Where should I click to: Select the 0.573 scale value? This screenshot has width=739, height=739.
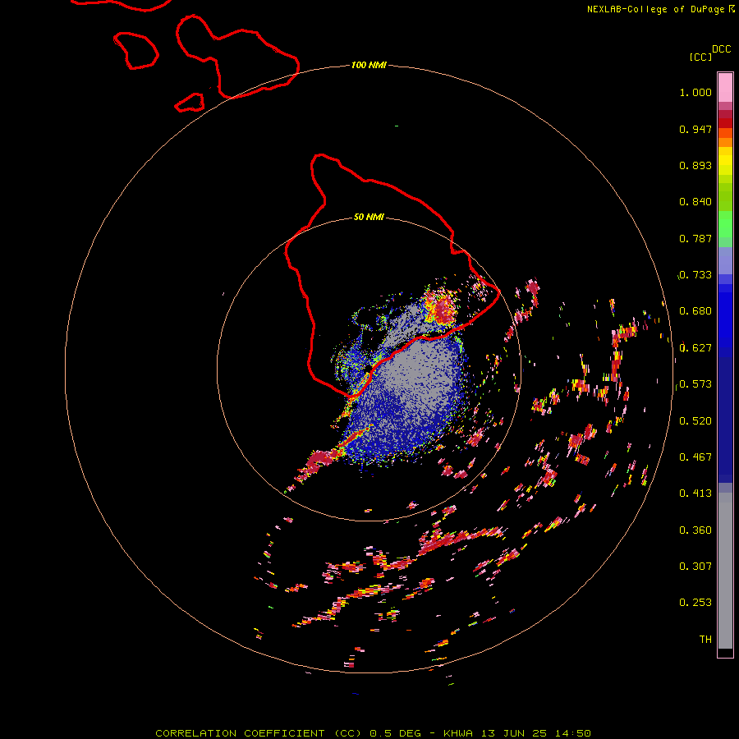click(695, 384)
